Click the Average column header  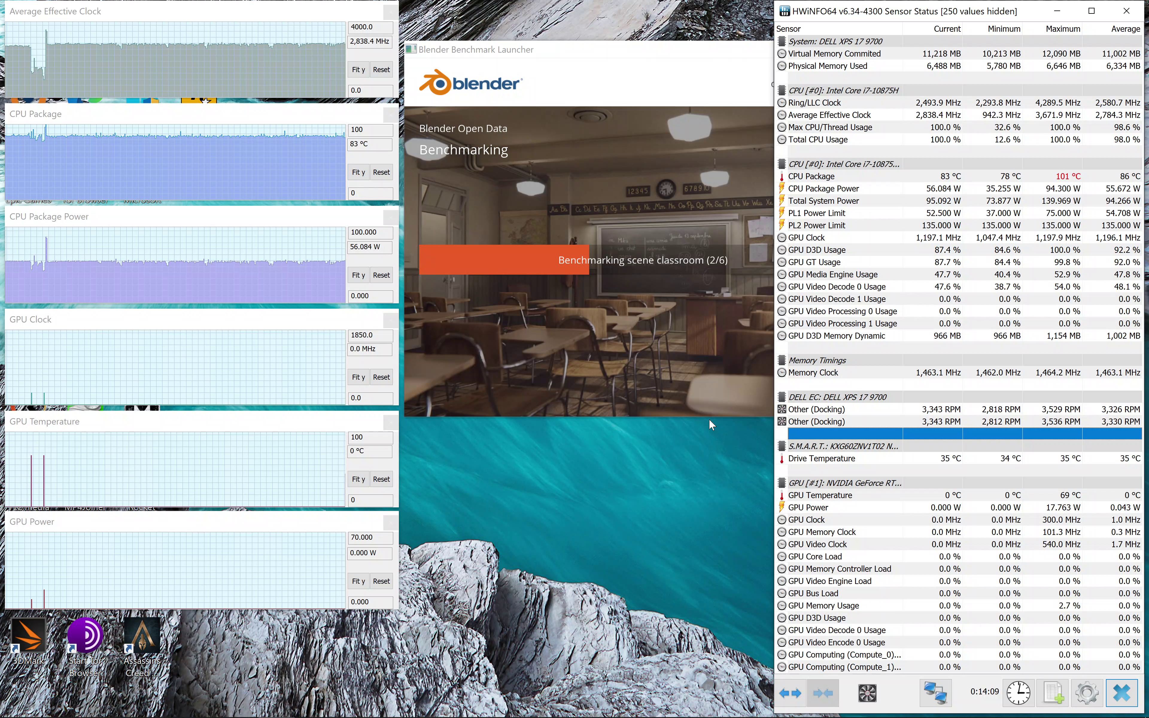1112,29
